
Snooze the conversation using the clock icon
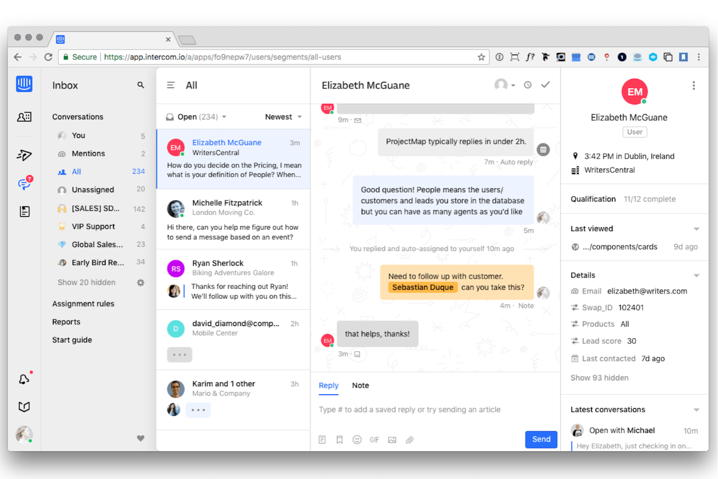[527, 84]
